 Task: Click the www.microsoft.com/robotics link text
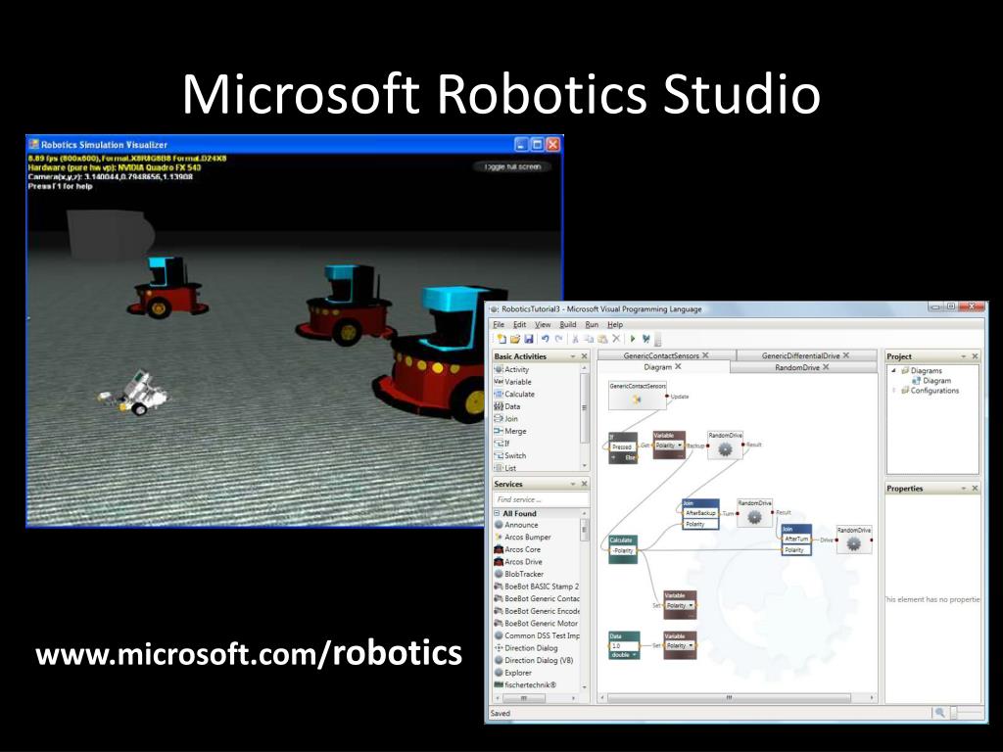tap(249, 654)
